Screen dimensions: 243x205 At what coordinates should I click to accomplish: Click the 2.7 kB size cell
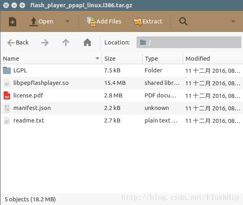pos(112,120)
